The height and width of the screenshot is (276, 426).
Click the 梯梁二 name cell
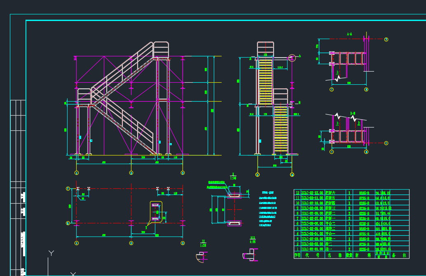pos(335,229)
